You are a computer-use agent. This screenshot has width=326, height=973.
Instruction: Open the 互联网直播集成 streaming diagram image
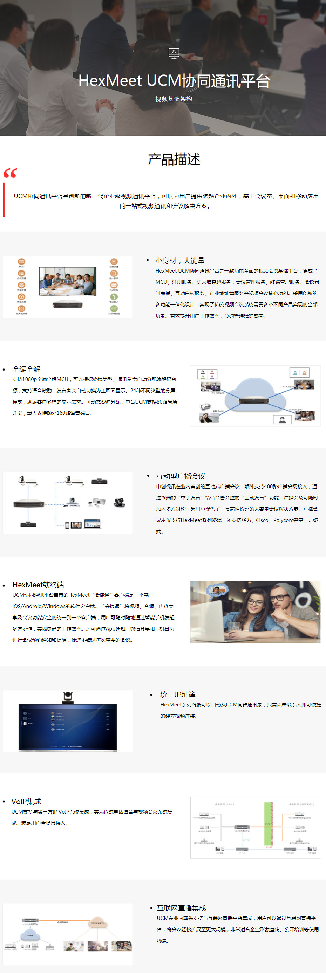(x=68, y=934)
